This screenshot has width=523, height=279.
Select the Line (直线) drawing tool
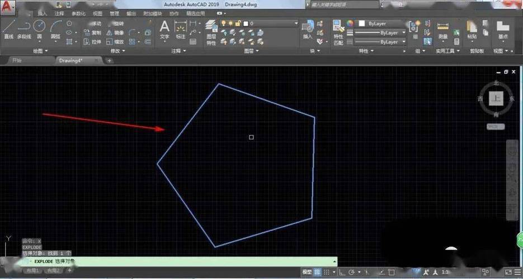[x=8, y=29]
